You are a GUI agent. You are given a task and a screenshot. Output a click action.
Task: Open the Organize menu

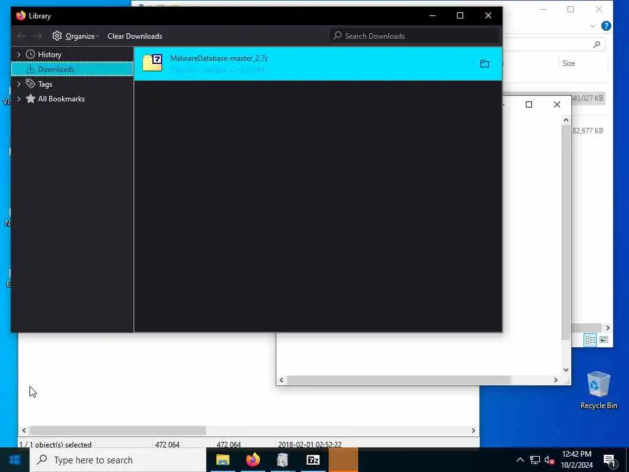pos(76,36)
